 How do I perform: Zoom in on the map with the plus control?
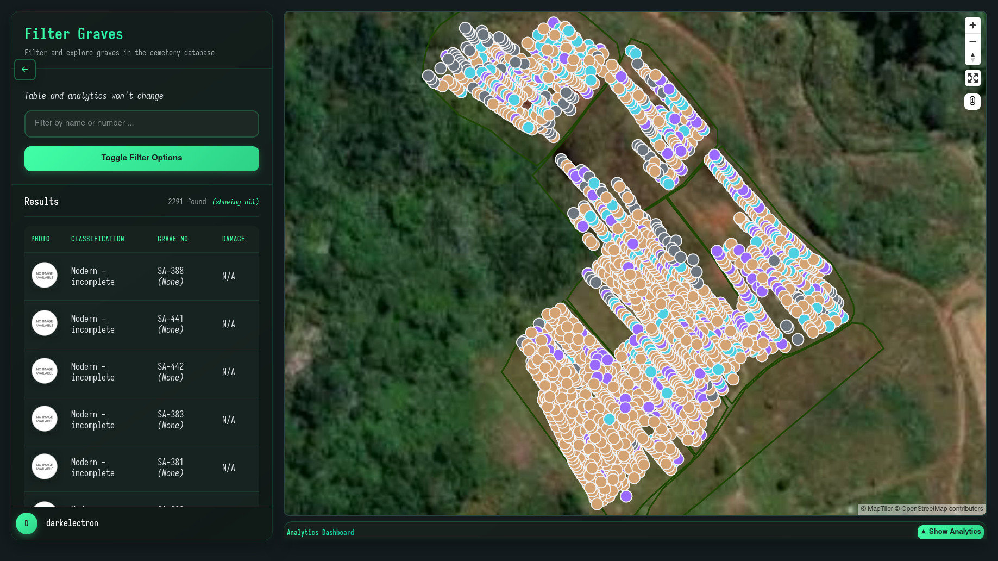972,25
